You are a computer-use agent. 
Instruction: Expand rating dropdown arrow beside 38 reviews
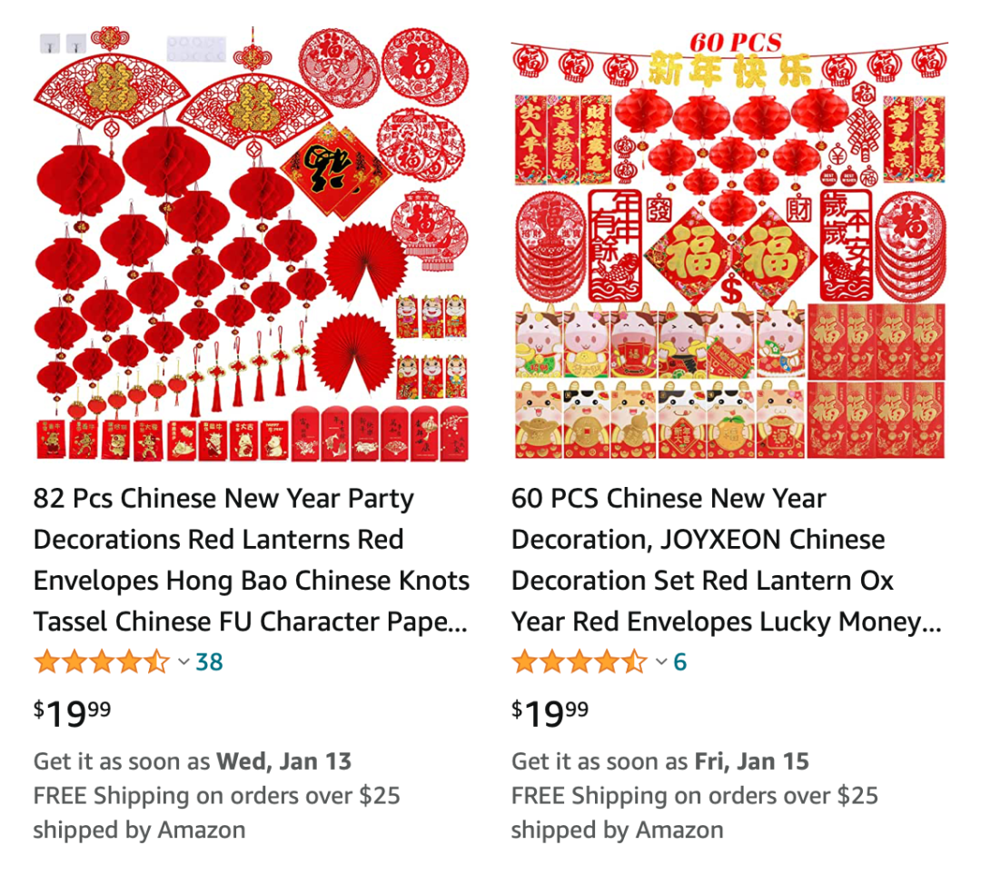(x=183, y=661)
